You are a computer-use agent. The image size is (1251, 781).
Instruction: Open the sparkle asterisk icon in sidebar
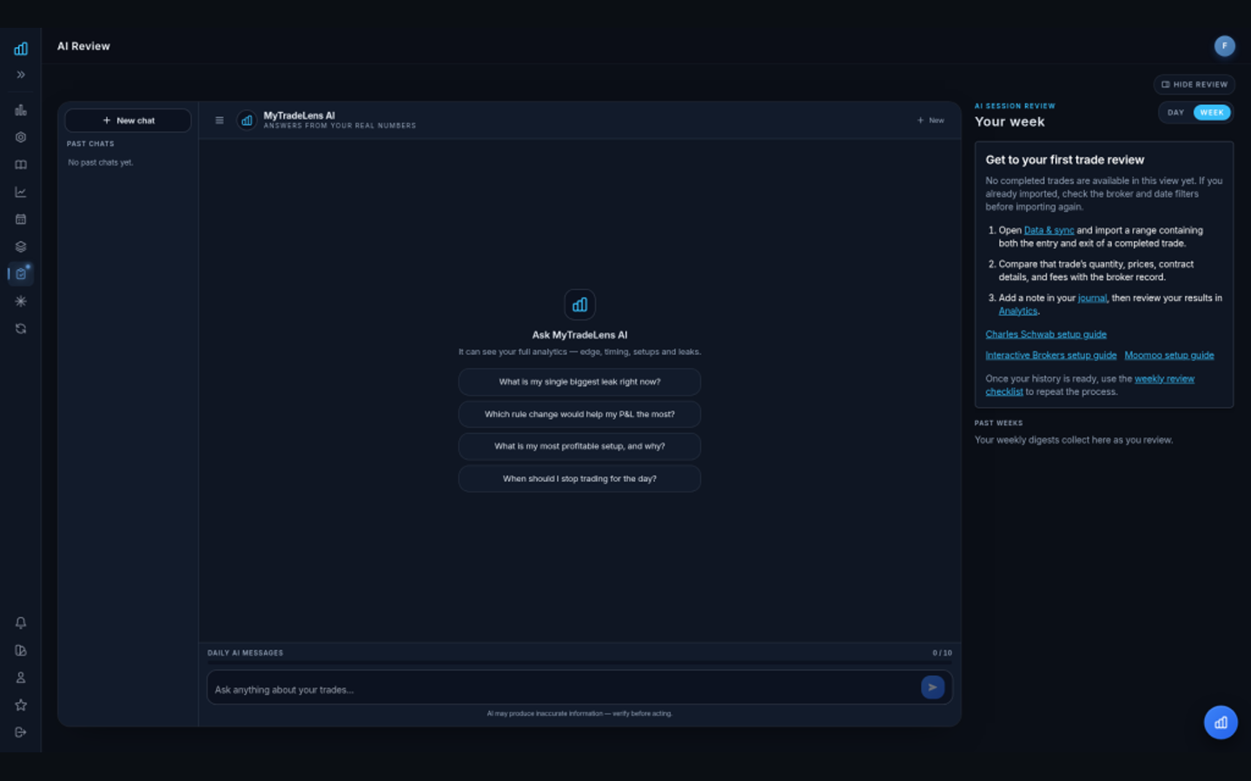[21, 301]
